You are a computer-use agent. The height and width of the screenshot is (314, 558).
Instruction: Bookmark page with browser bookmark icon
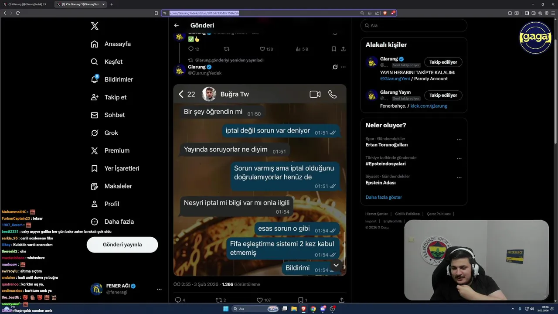tap(157, 13)
